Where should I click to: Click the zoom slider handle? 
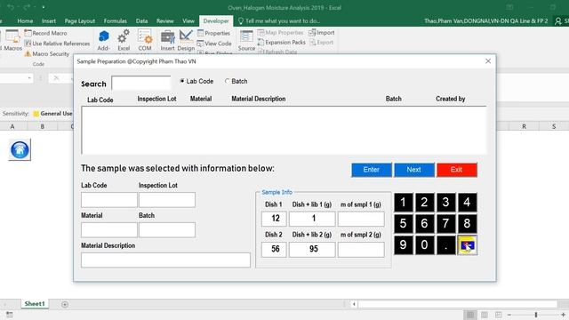click(x=536, y=315)
